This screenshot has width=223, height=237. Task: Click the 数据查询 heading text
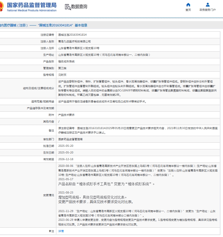[x=79, y=6]
